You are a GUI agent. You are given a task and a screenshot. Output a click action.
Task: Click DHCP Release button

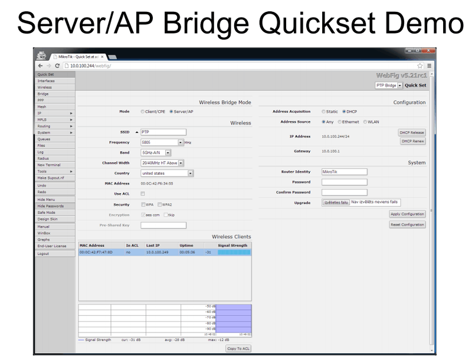(x=411, y=132)
